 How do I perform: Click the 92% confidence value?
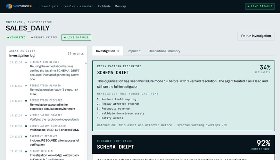click(263, 143)
